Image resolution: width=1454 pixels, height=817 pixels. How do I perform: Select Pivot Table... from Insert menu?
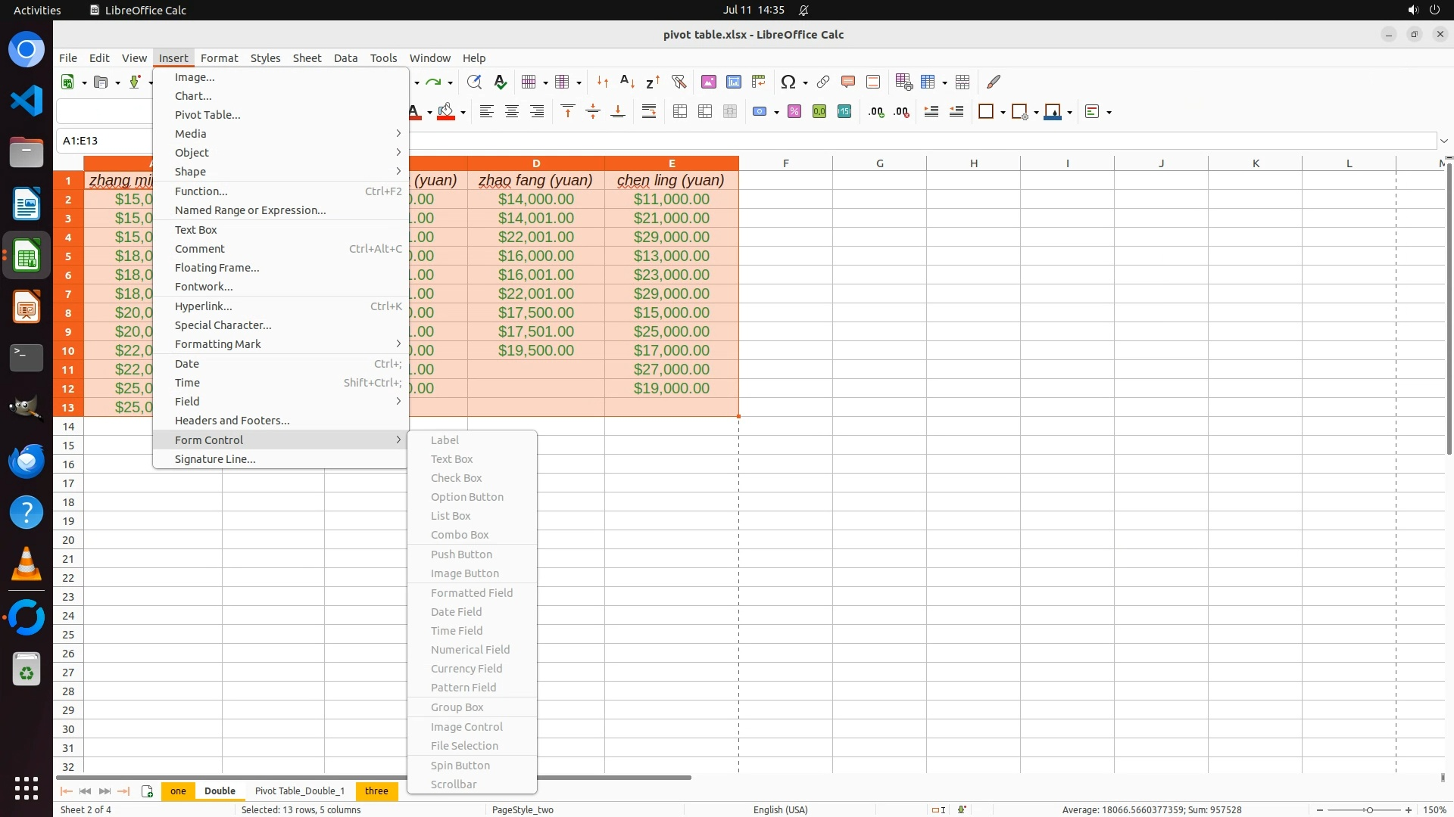tap(207, 115)
